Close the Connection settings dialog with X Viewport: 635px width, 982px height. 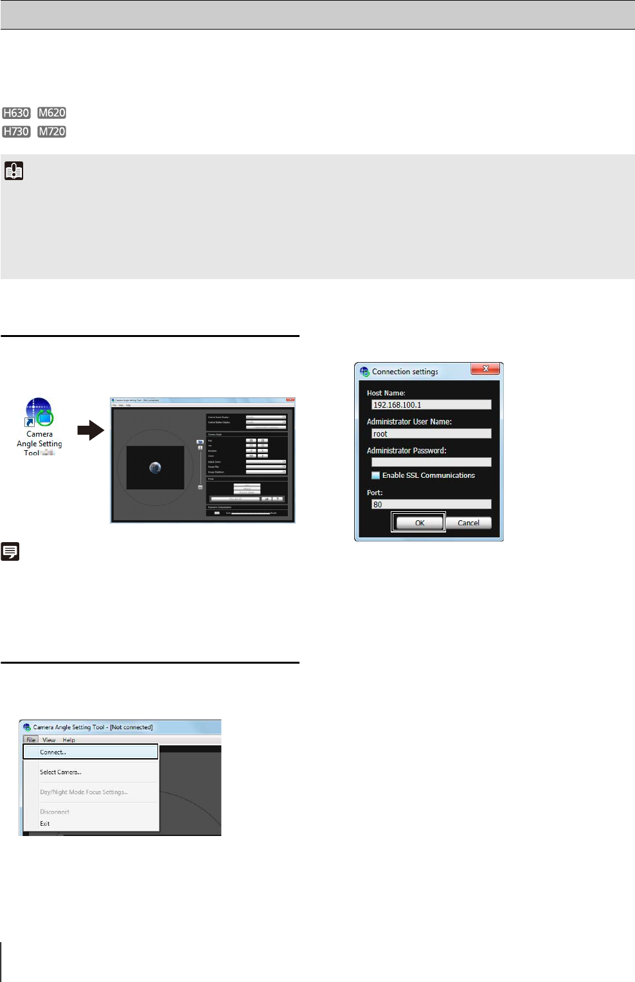click(486, 368)
